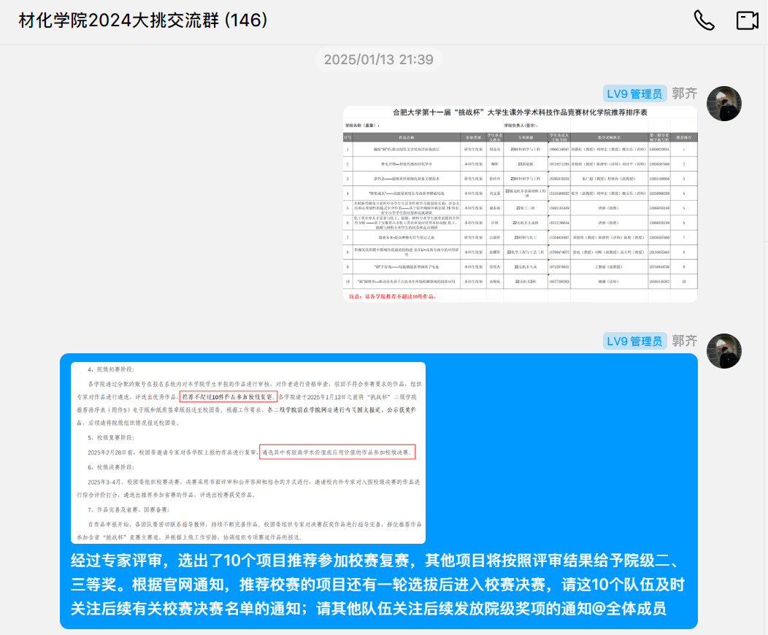Click the LV9 管理员 badge on first message
Viewport: 768px width, 635px height.
tap(635, 93)
